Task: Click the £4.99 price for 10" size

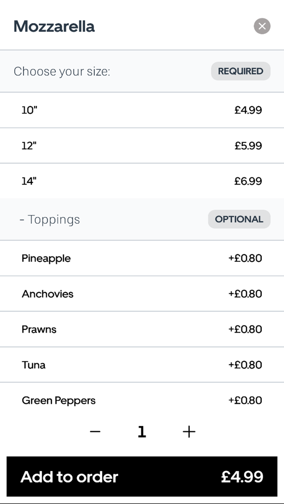Action: point(248,110)
